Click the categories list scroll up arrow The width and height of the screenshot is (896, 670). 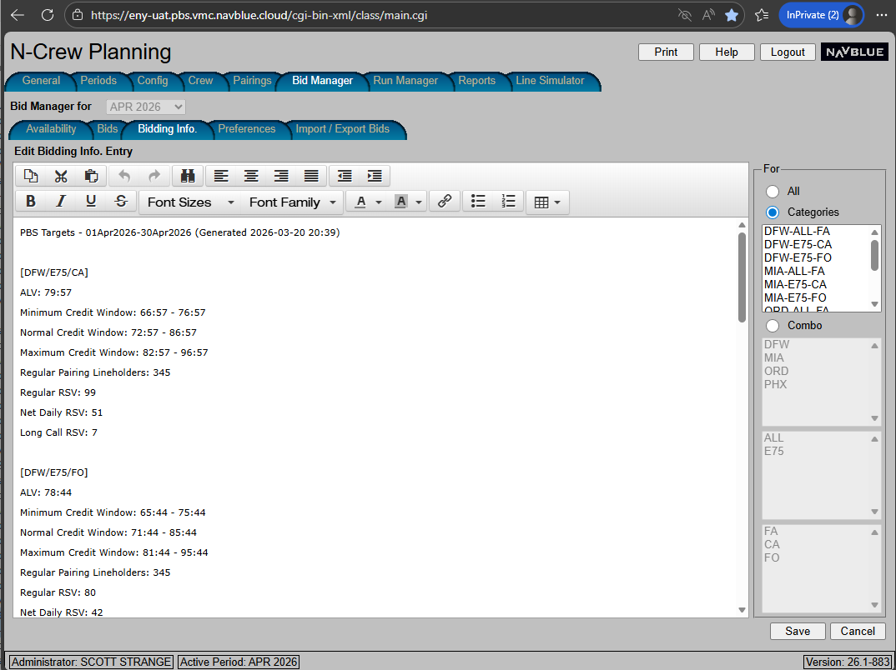pos(874,232)
